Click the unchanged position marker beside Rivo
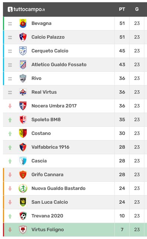Image resolution: width=147 pixels, height=239 pixels. (x=10, y=78)
